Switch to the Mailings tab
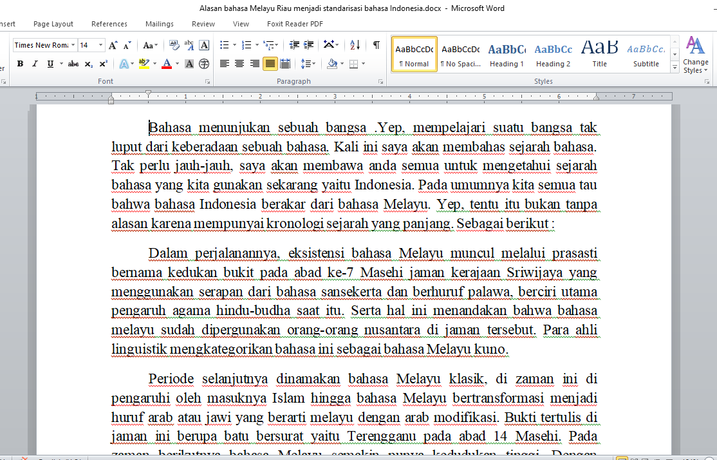717x460 pixels. pyautogui.click(x=160, y=24)
